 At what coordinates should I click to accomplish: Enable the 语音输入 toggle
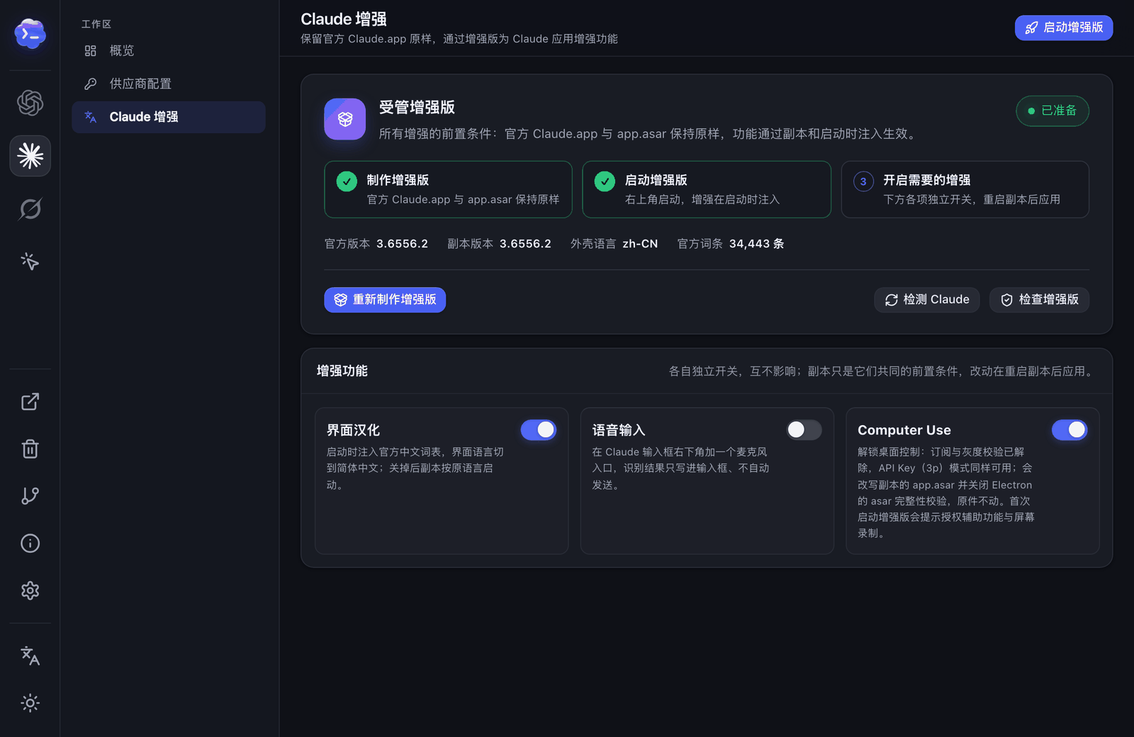click(804, 429)
